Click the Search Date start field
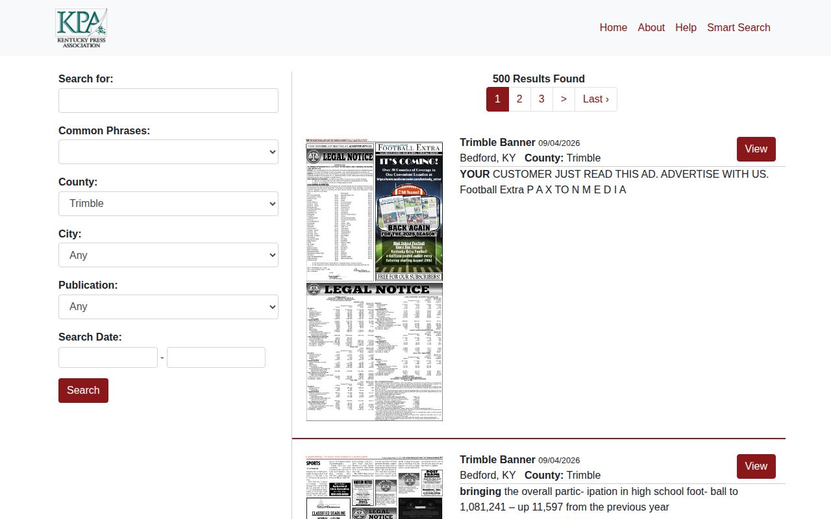 coord(108,357)
